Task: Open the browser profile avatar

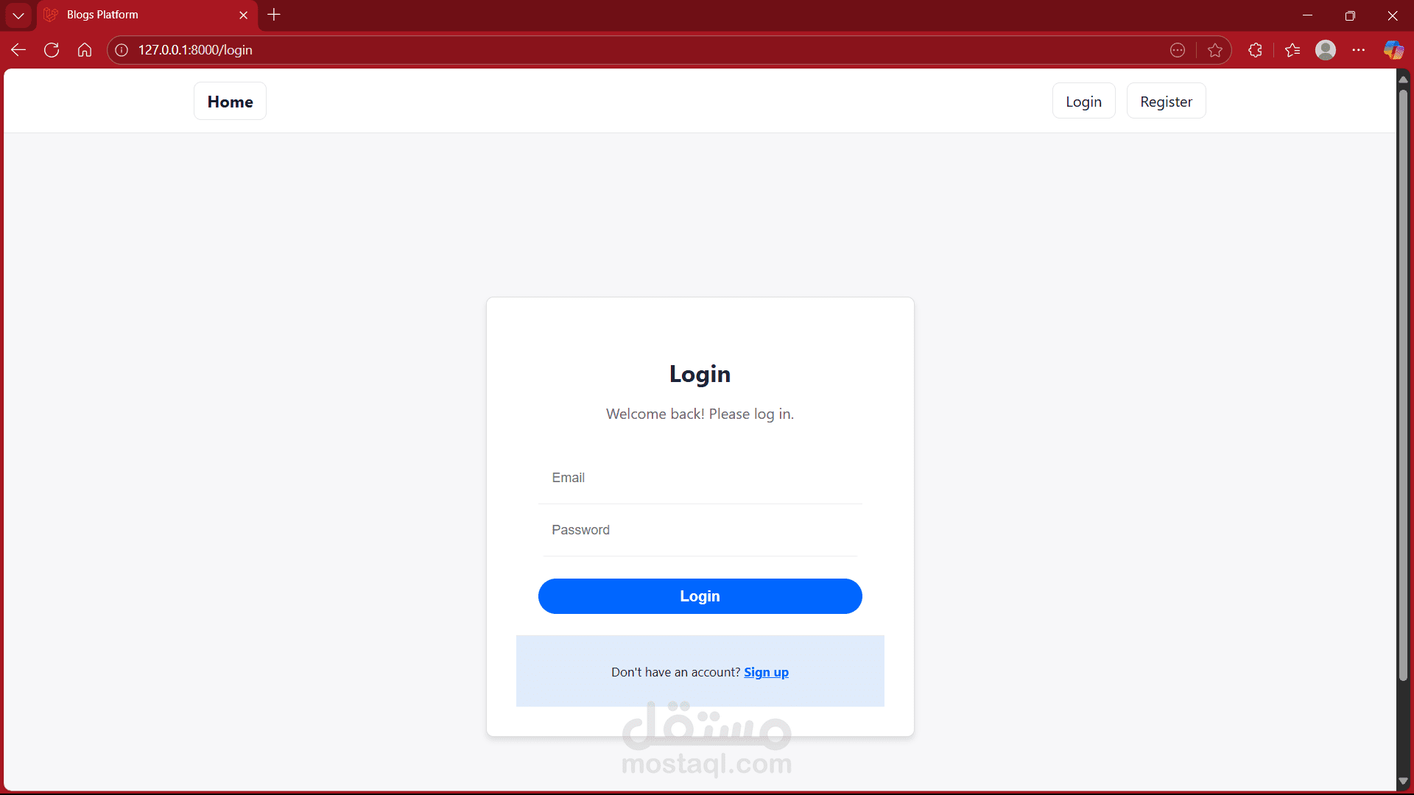Action: (1326, 50)
